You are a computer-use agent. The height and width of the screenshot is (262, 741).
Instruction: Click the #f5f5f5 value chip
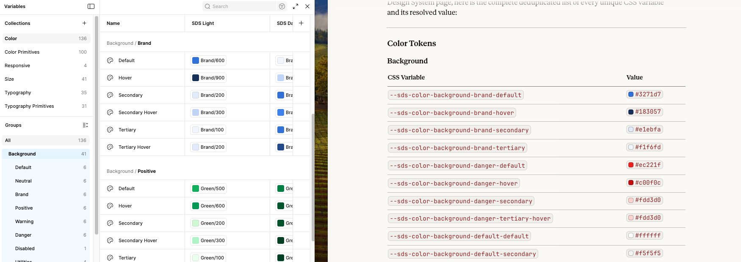[644, 253]
